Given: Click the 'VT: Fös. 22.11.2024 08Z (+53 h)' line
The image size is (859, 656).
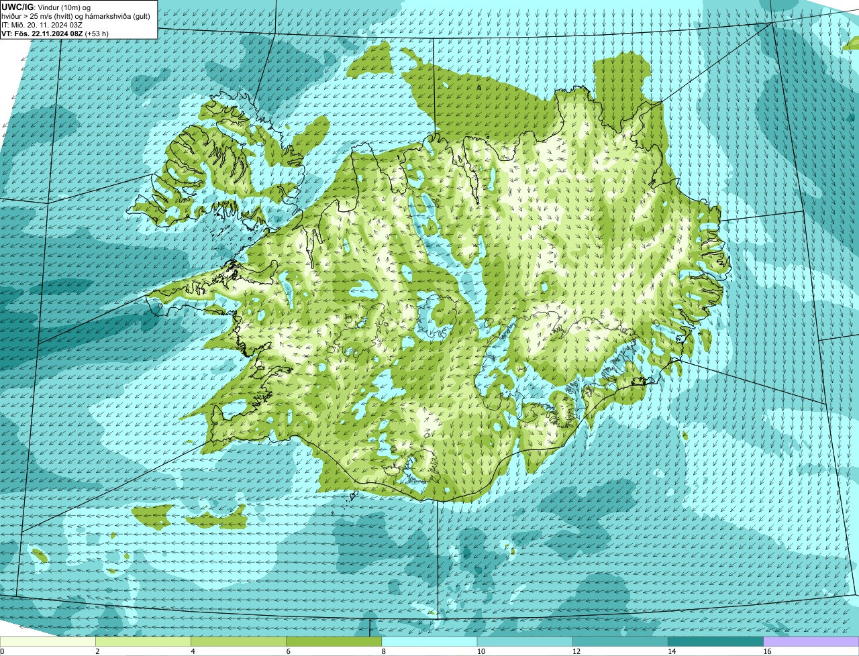Looking at the screenshot, I should point(55,34).
